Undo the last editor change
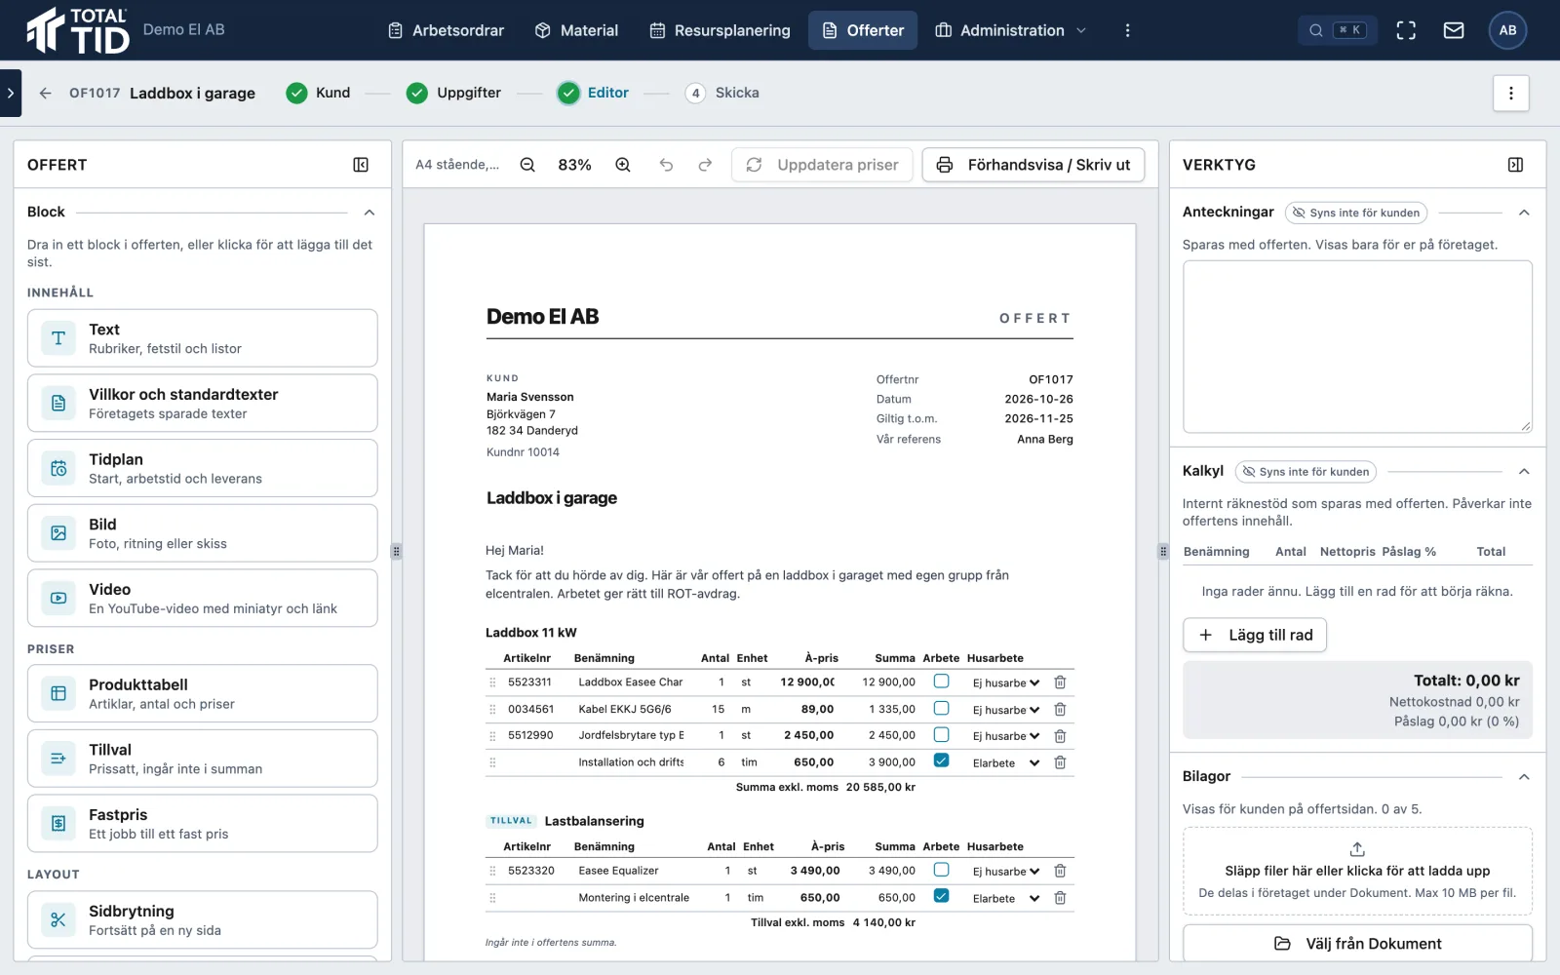The width and height of the screenshot is (1560, 975). pyautogui.click(x=666, y=165)
